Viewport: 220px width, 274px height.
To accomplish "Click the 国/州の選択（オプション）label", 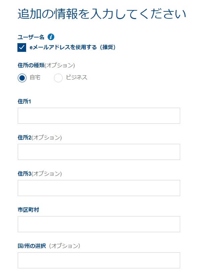I will (x=49, y=246).
